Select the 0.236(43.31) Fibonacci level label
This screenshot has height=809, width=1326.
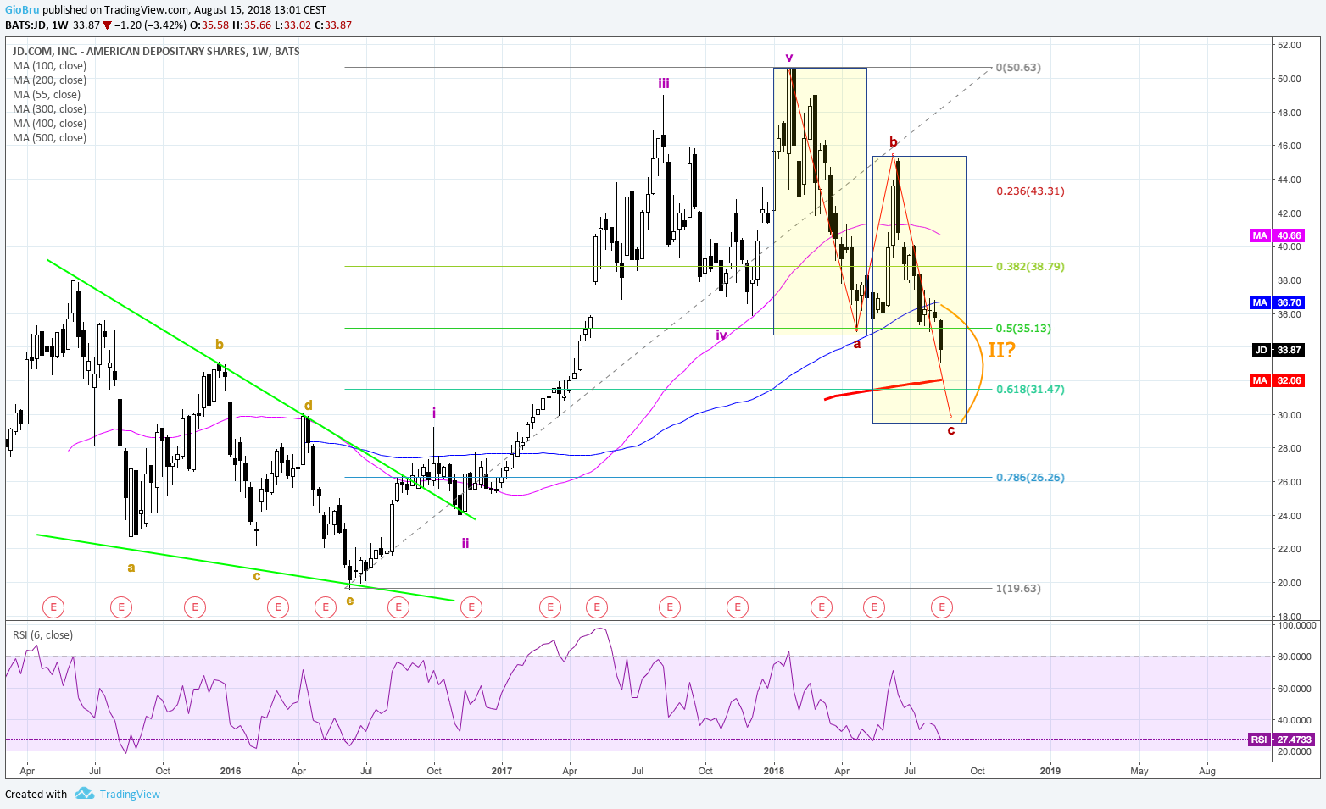(x=1030, y=191)
